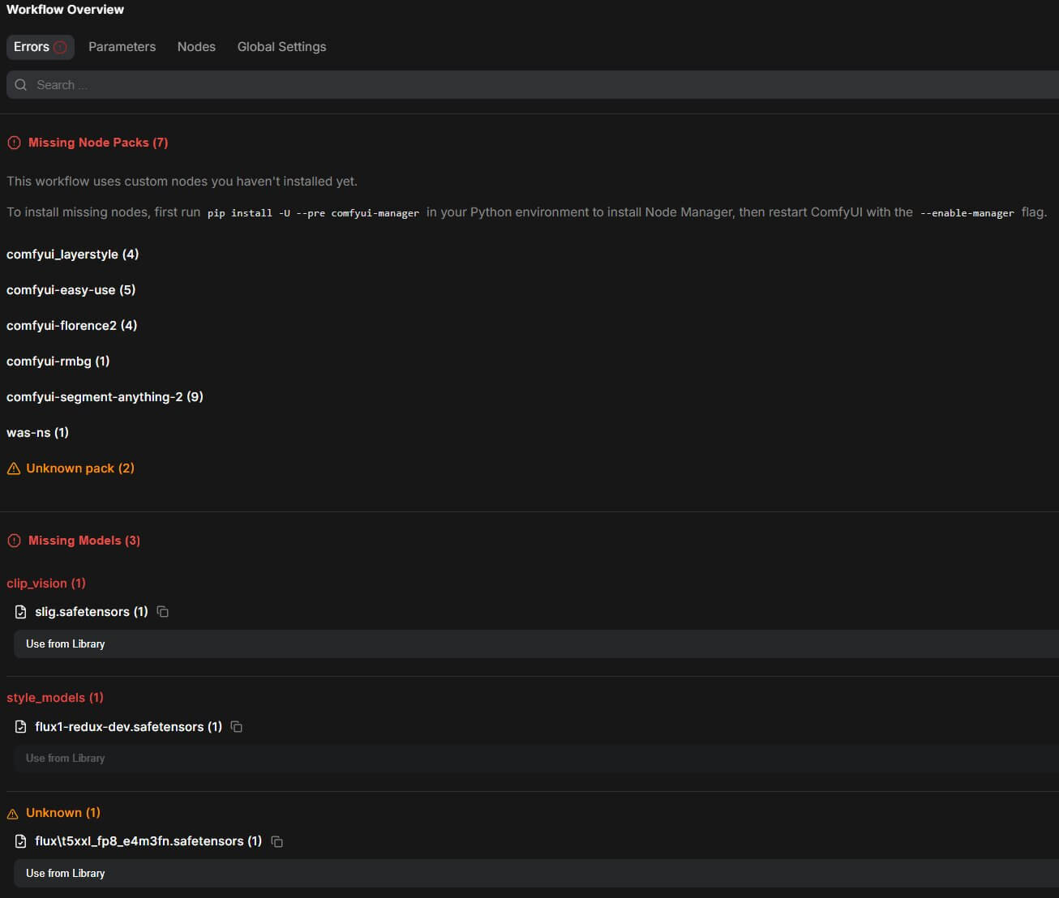Use from Library for slig.safetensors
This screenshot has width=1059, height=898.
[537, 644]
